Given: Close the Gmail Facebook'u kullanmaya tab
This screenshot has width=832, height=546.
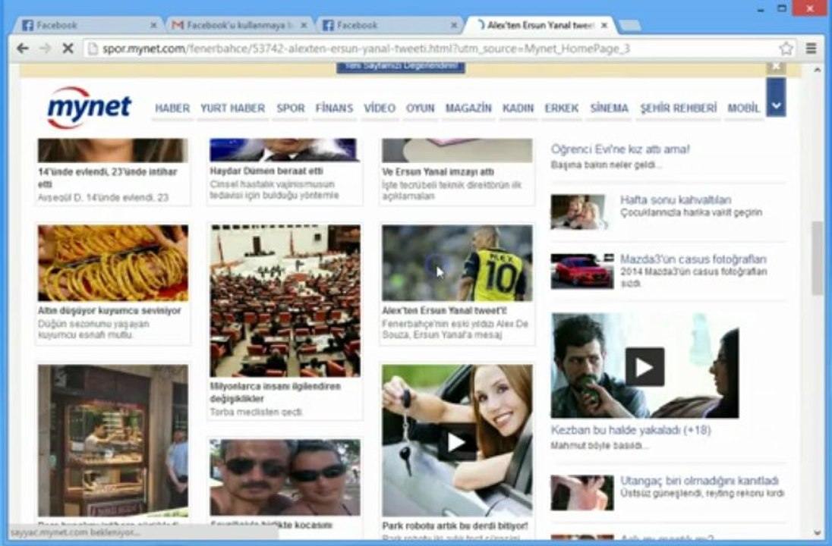Looking at the screenshot, I should tap(304, 25).
